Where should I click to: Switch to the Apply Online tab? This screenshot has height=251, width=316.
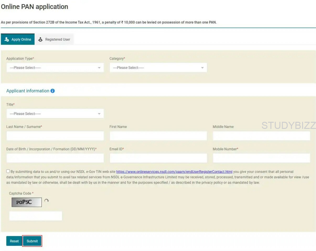(18, 39)
